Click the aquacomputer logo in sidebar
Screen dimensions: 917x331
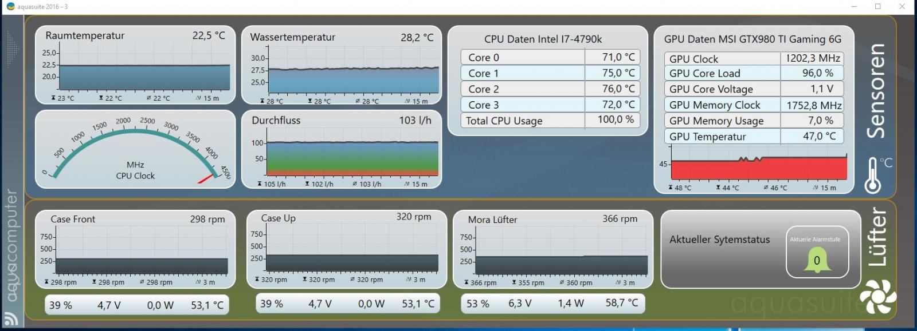(x=11, y=246)
